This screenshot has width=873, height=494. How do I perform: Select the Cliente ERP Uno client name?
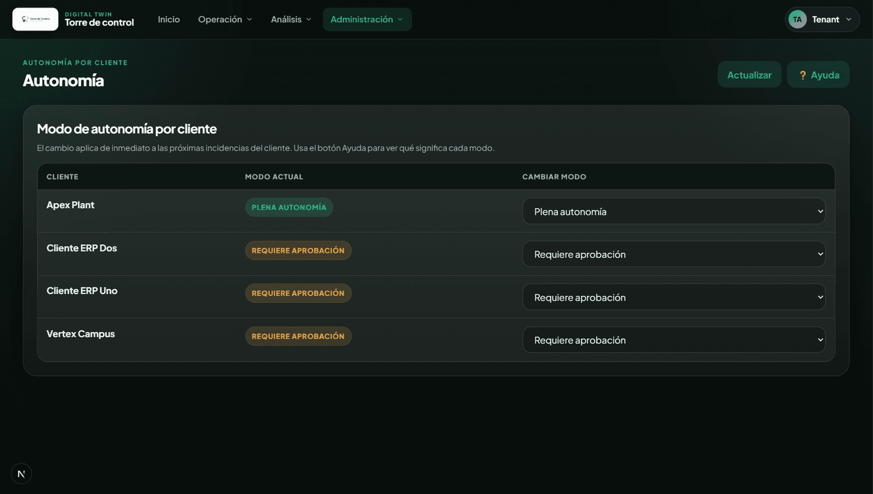[82, 291]
